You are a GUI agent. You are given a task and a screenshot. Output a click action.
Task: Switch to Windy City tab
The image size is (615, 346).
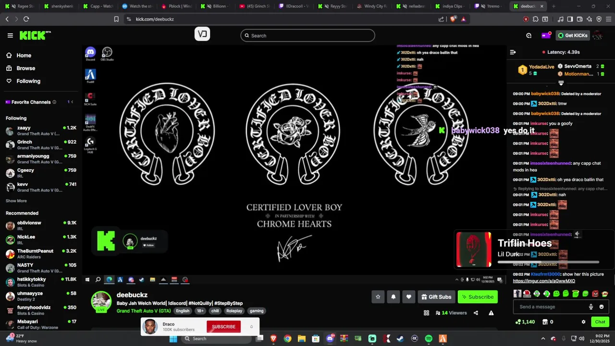point(372,6)
